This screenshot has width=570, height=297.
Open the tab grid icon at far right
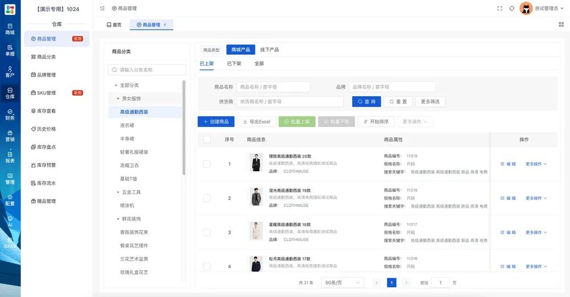(561, 24)
